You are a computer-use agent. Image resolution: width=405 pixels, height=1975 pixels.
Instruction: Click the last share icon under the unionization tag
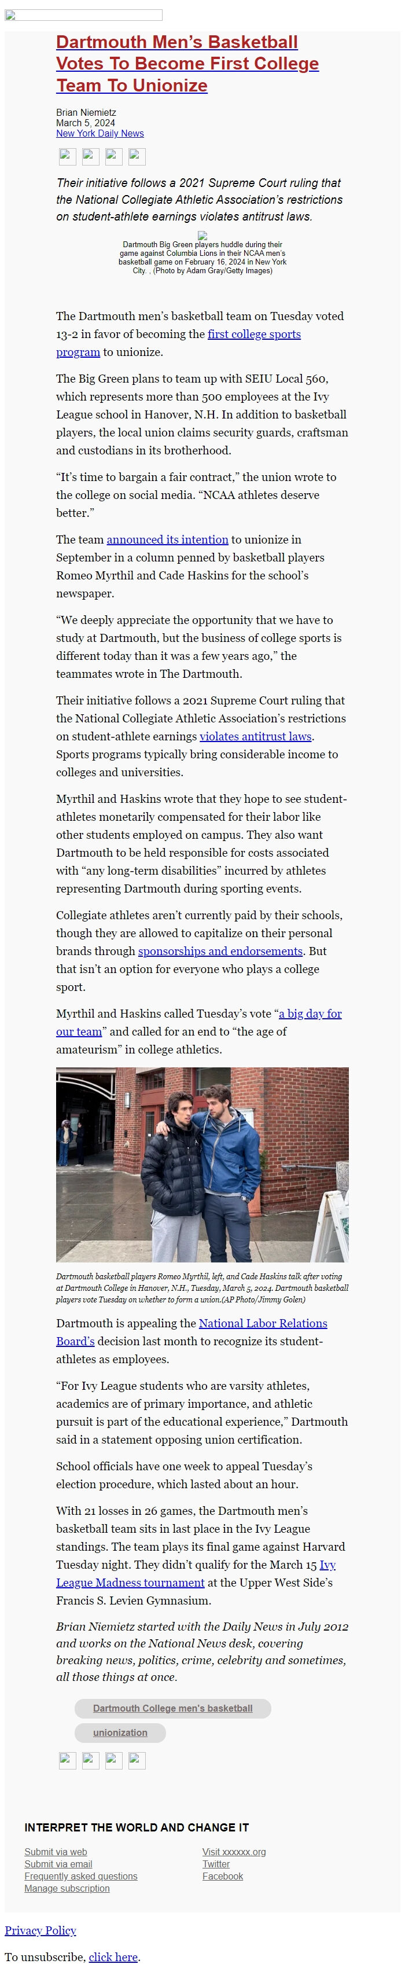click(137, 1760)
